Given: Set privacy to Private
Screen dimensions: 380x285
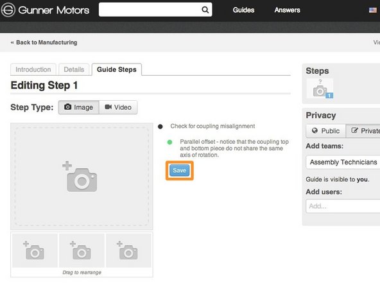Looking at the screenshot, I should point(363,131).
